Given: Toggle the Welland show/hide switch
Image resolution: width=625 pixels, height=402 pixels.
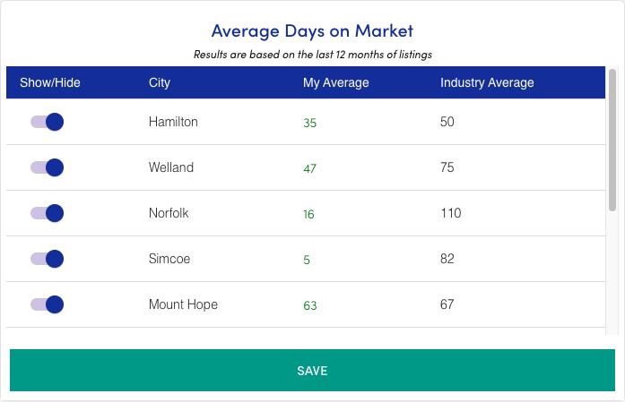Looking at the screenshot, I should click(x=47, y=167).
